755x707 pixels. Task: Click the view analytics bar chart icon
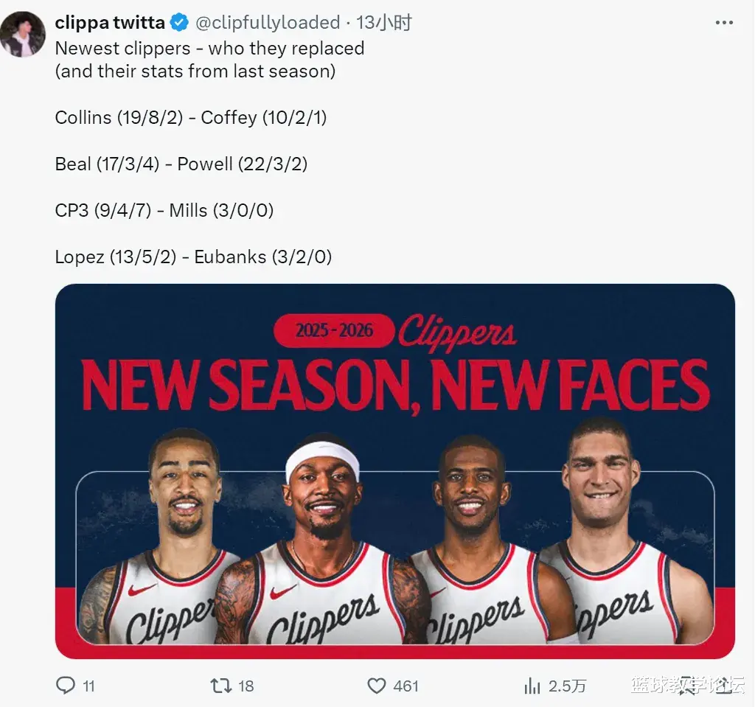tap(532, 686)
